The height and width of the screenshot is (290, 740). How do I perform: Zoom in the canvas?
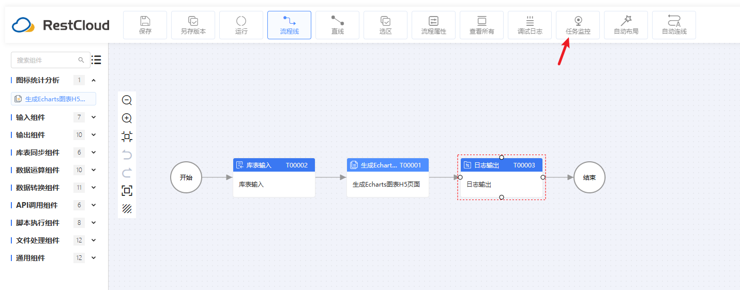click(x=127, y=118)
